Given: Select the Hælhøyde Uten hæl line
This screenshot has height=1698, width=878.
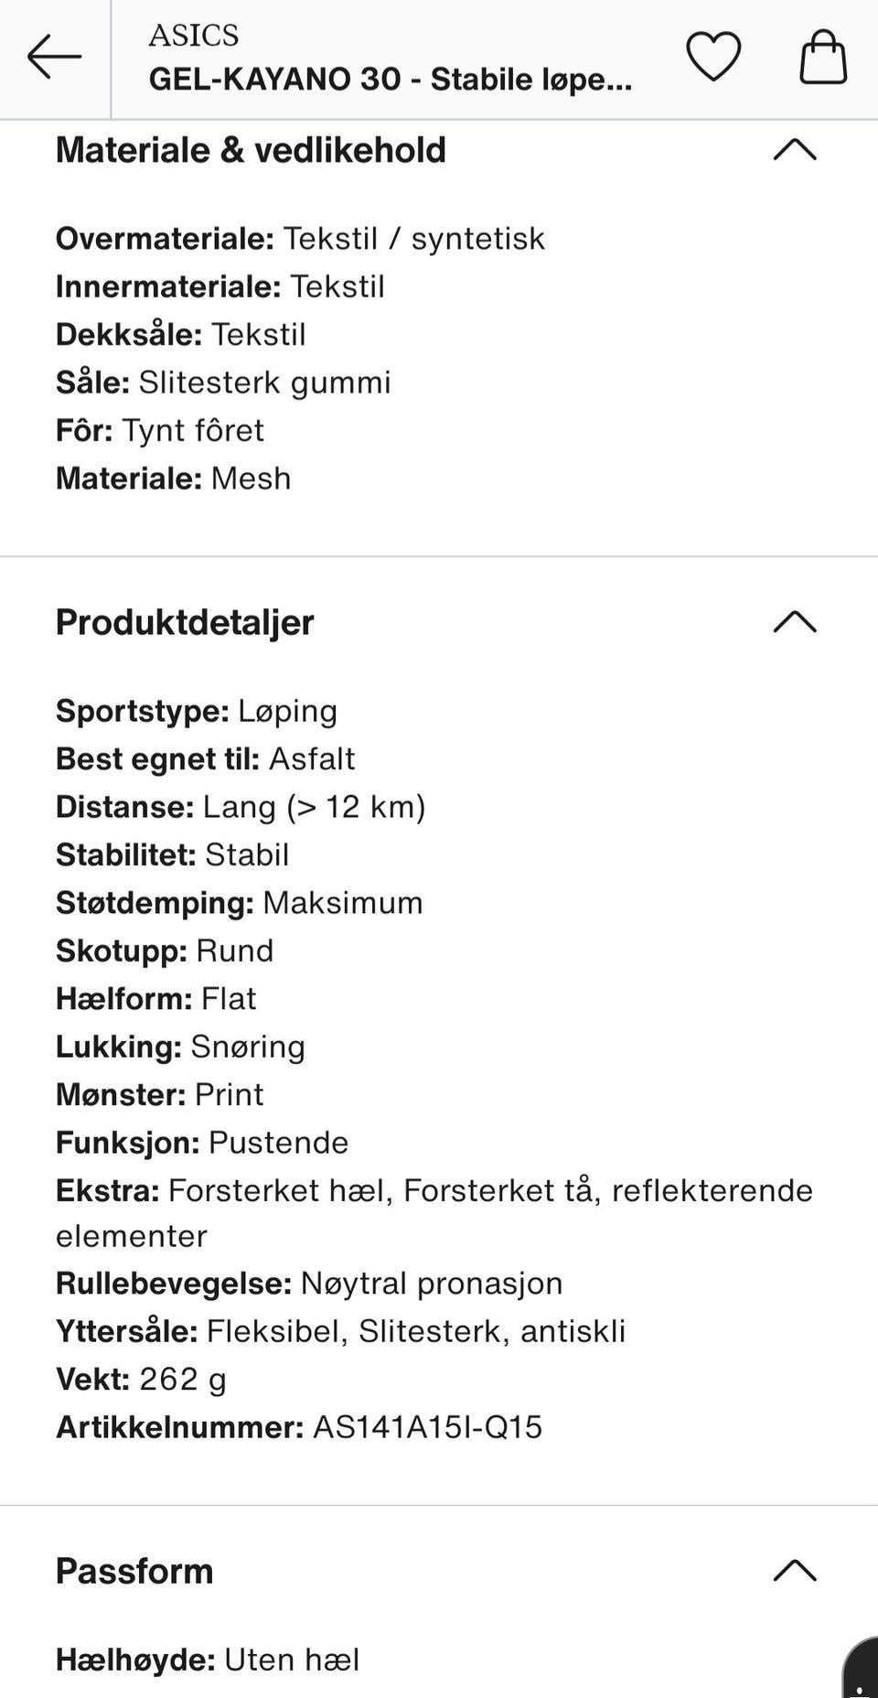Looking at the screenshot, I should (208, 1660).
